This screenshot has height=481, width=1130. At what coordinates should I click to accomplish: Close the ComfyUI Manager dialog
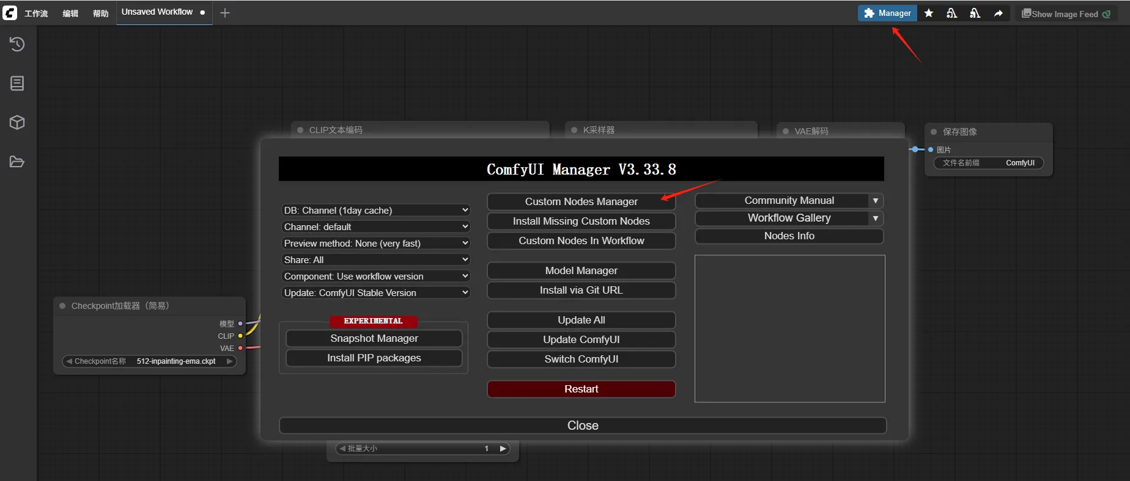(x=583, y=425)
